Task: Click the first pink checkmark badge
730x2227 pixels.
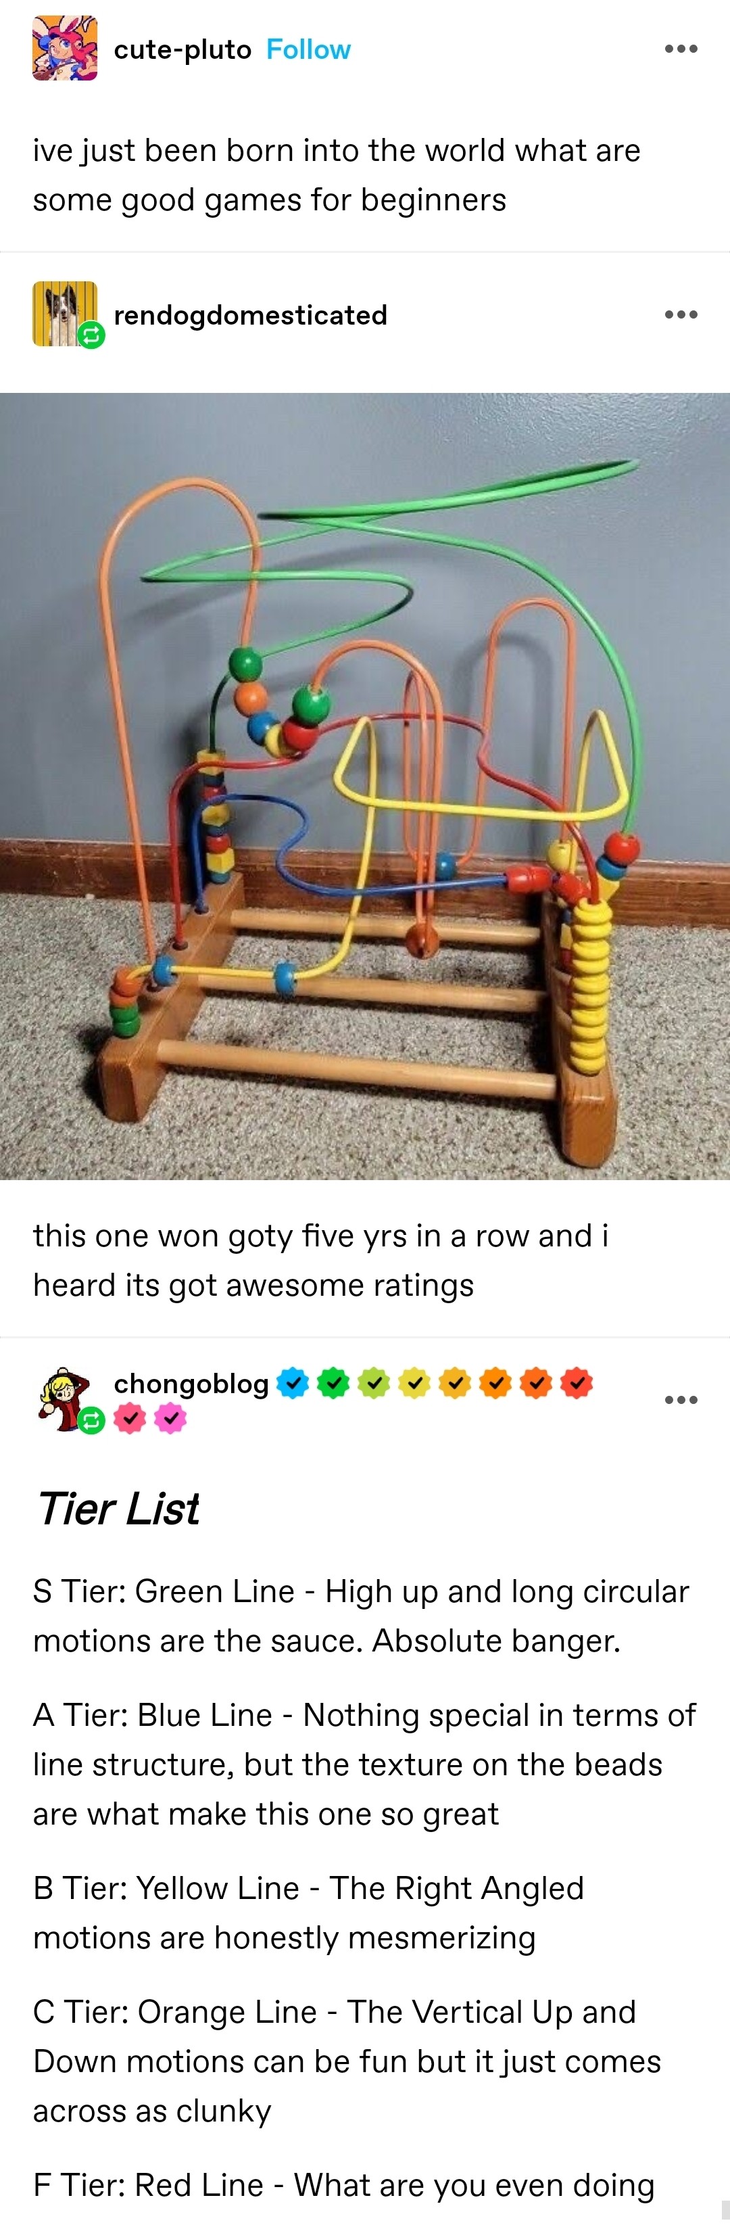Action: point(130,1417)
